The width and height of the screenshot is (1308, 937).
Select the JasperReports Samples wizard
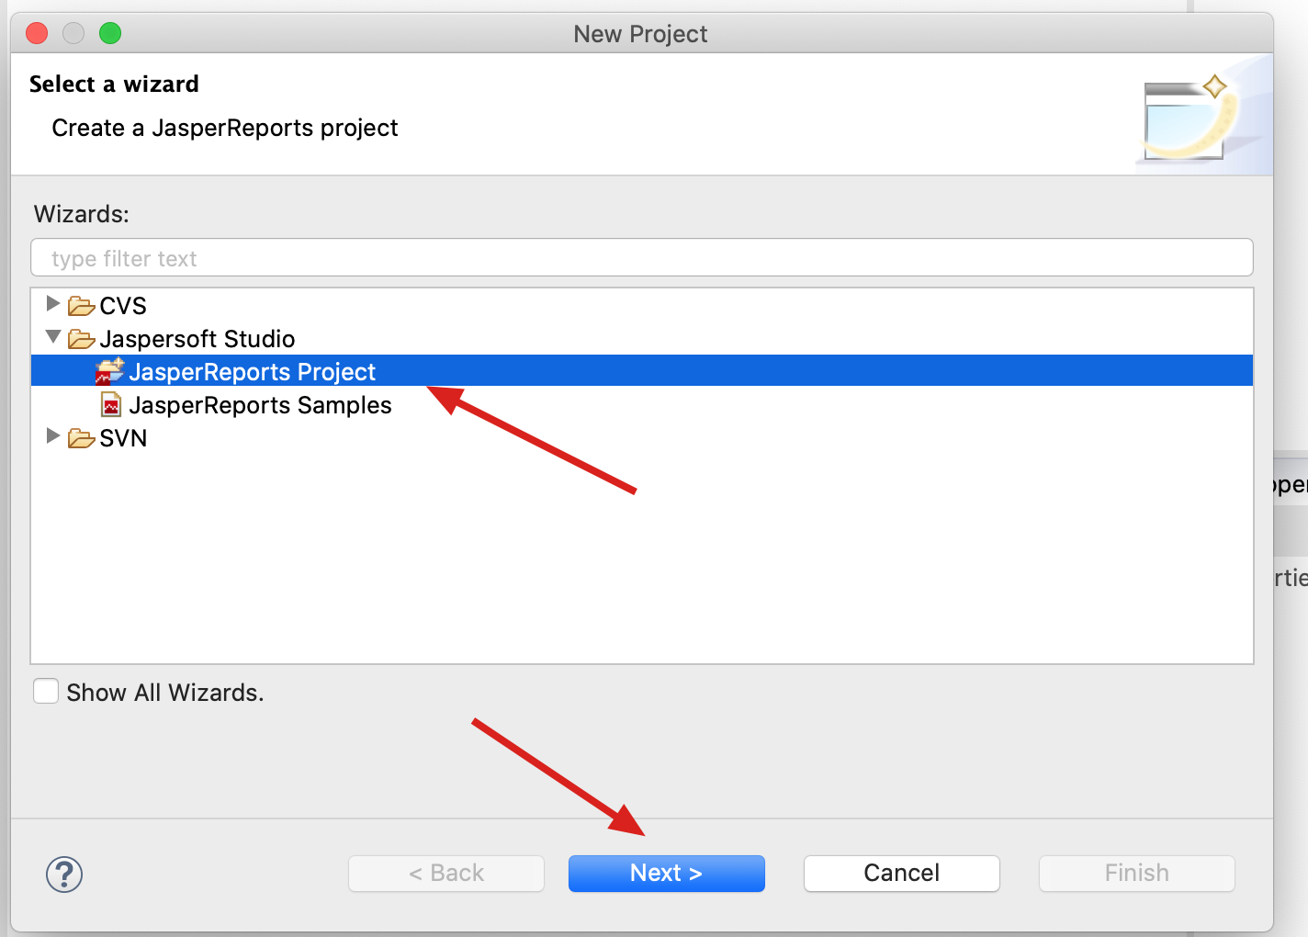coord(261,404)
